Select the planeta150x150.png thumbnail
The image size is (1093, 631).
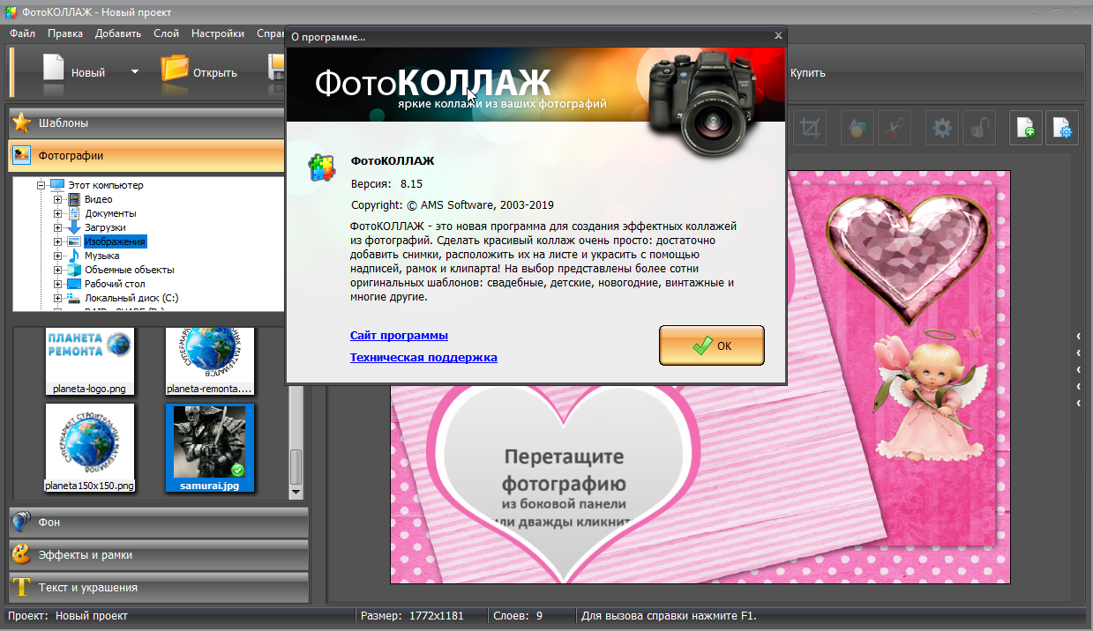tap(90, 448)
